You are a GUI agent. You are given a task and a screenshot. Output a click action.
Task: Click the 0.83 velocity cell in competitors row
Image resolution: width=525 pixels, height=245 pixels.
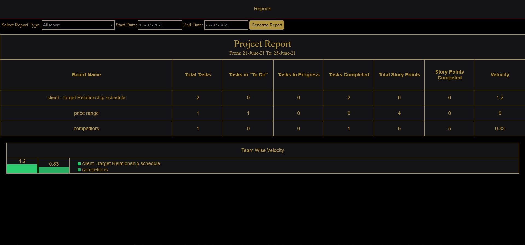(500, 129)
